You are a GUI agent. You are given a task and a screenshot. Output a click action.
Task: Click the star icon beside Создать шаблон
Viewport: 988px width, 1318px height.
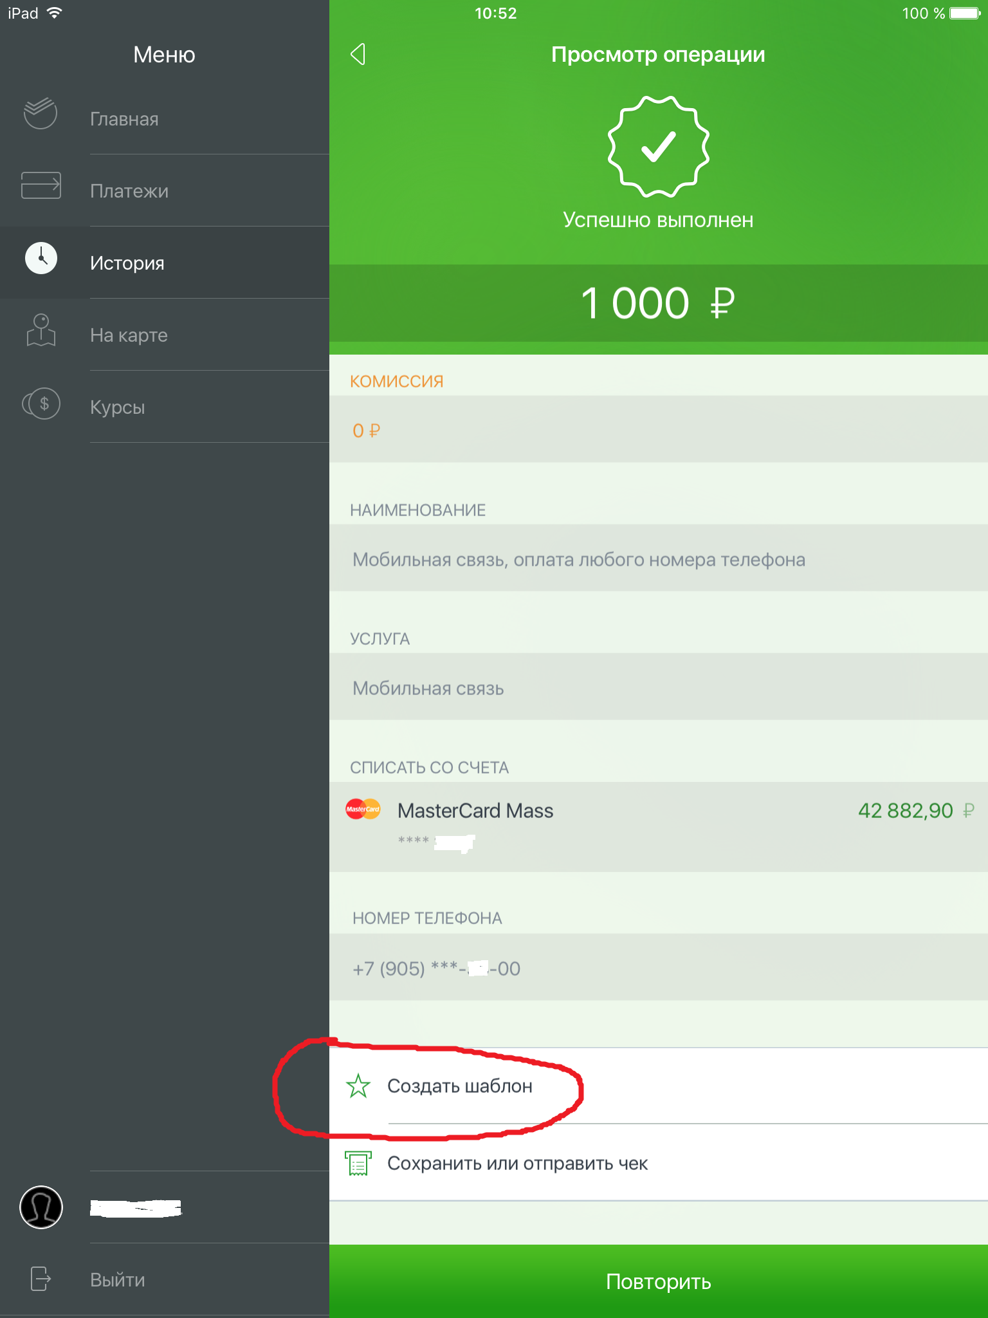358,1086
